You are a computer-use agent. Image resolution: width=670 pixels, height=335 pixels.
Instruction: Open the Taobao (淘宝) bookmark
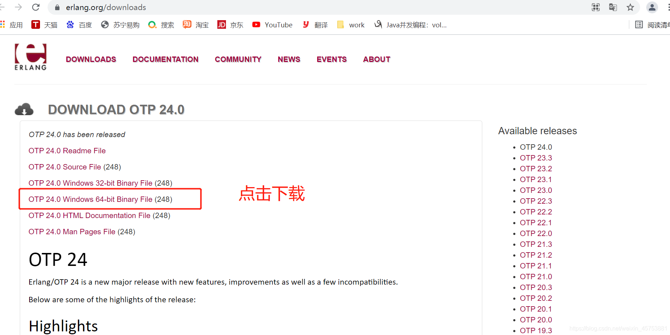196,25
